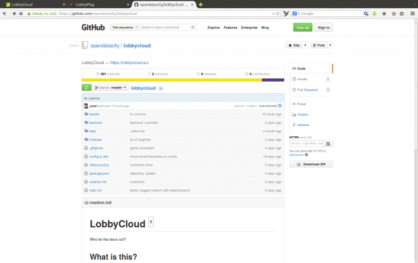Screen dimensions: 418x263
Task: Close the opendatacity/lobbycloud tab
Action: (192, 5)
